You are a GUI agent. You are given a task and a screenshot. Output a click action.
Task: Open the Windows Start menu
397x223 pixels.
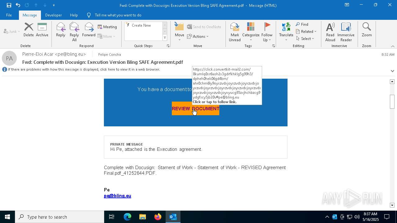pyautogui.click(x=7, y=217)
